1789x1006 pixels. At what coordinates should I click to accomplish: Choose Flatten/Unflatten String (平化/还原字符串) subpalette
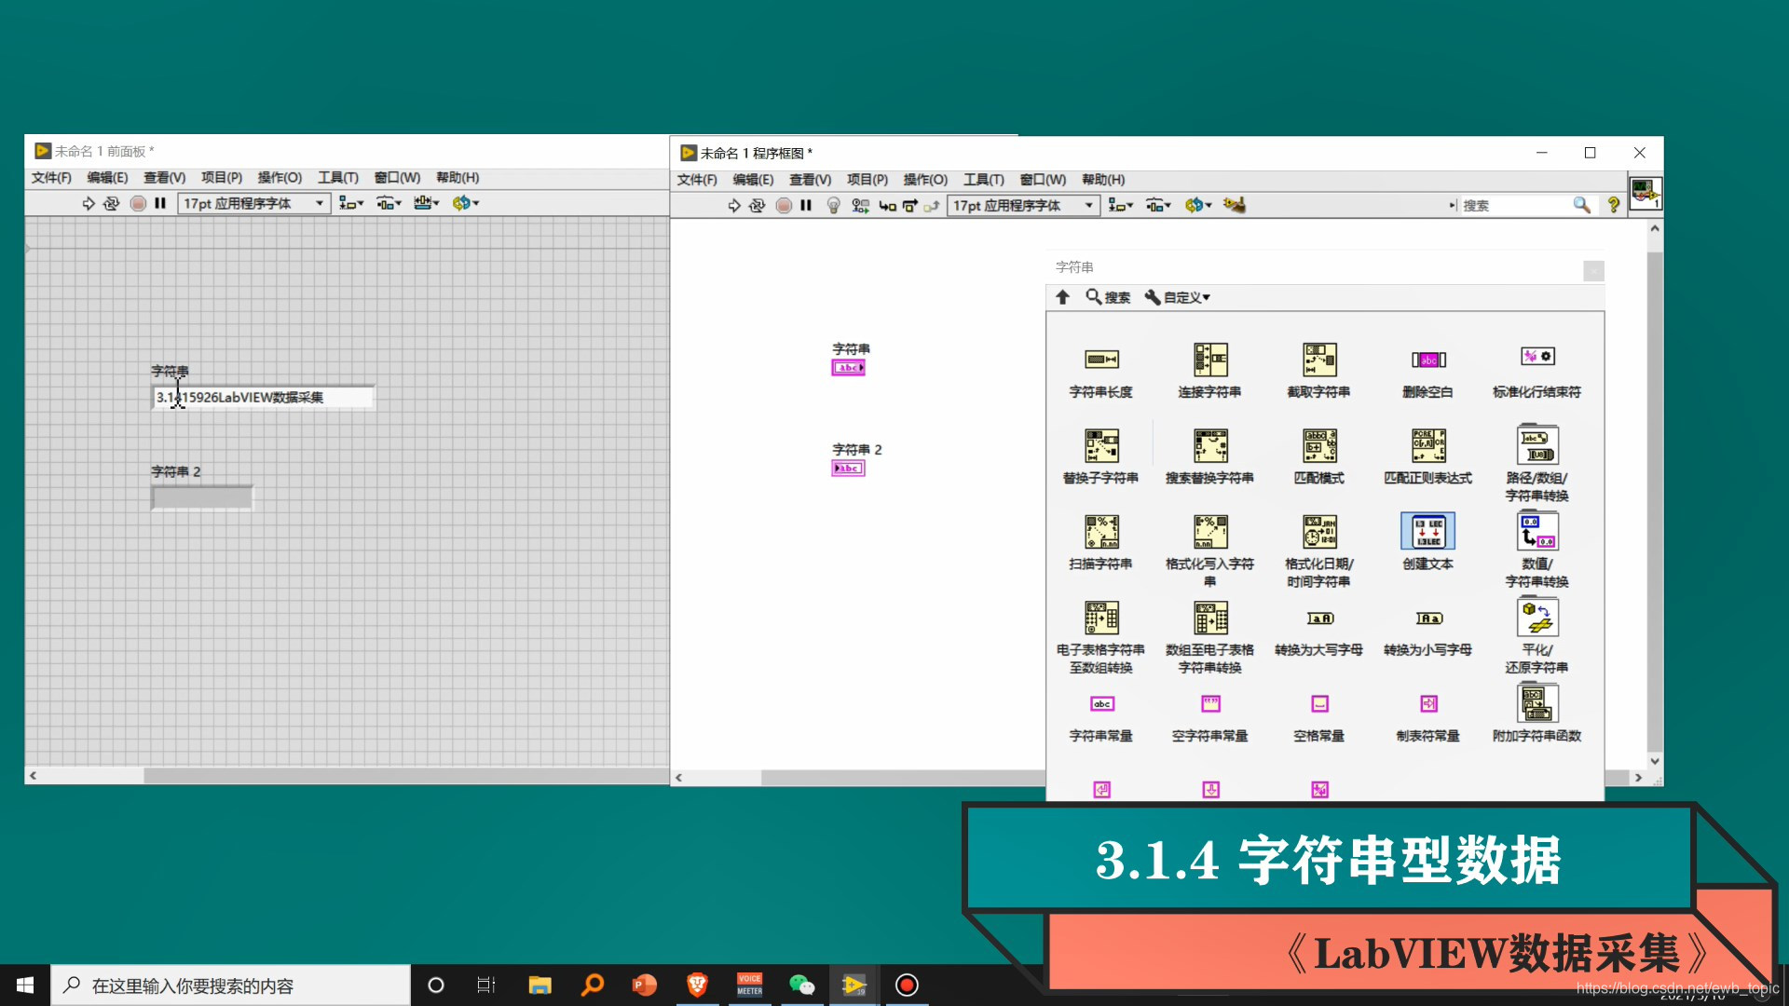[x=1537, y=618]
